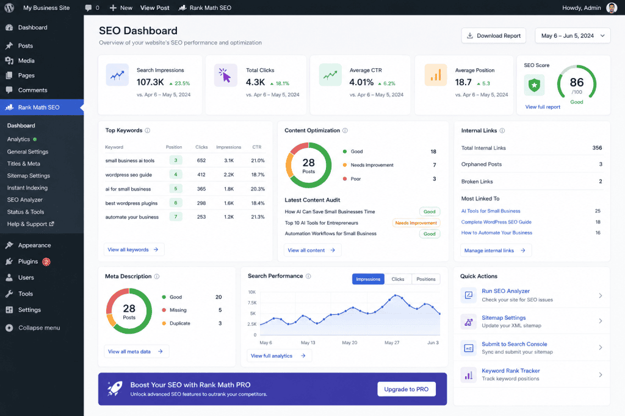Click the Meta Description donut chart
This screenshot has height=416, width=625.
point(129,311)
